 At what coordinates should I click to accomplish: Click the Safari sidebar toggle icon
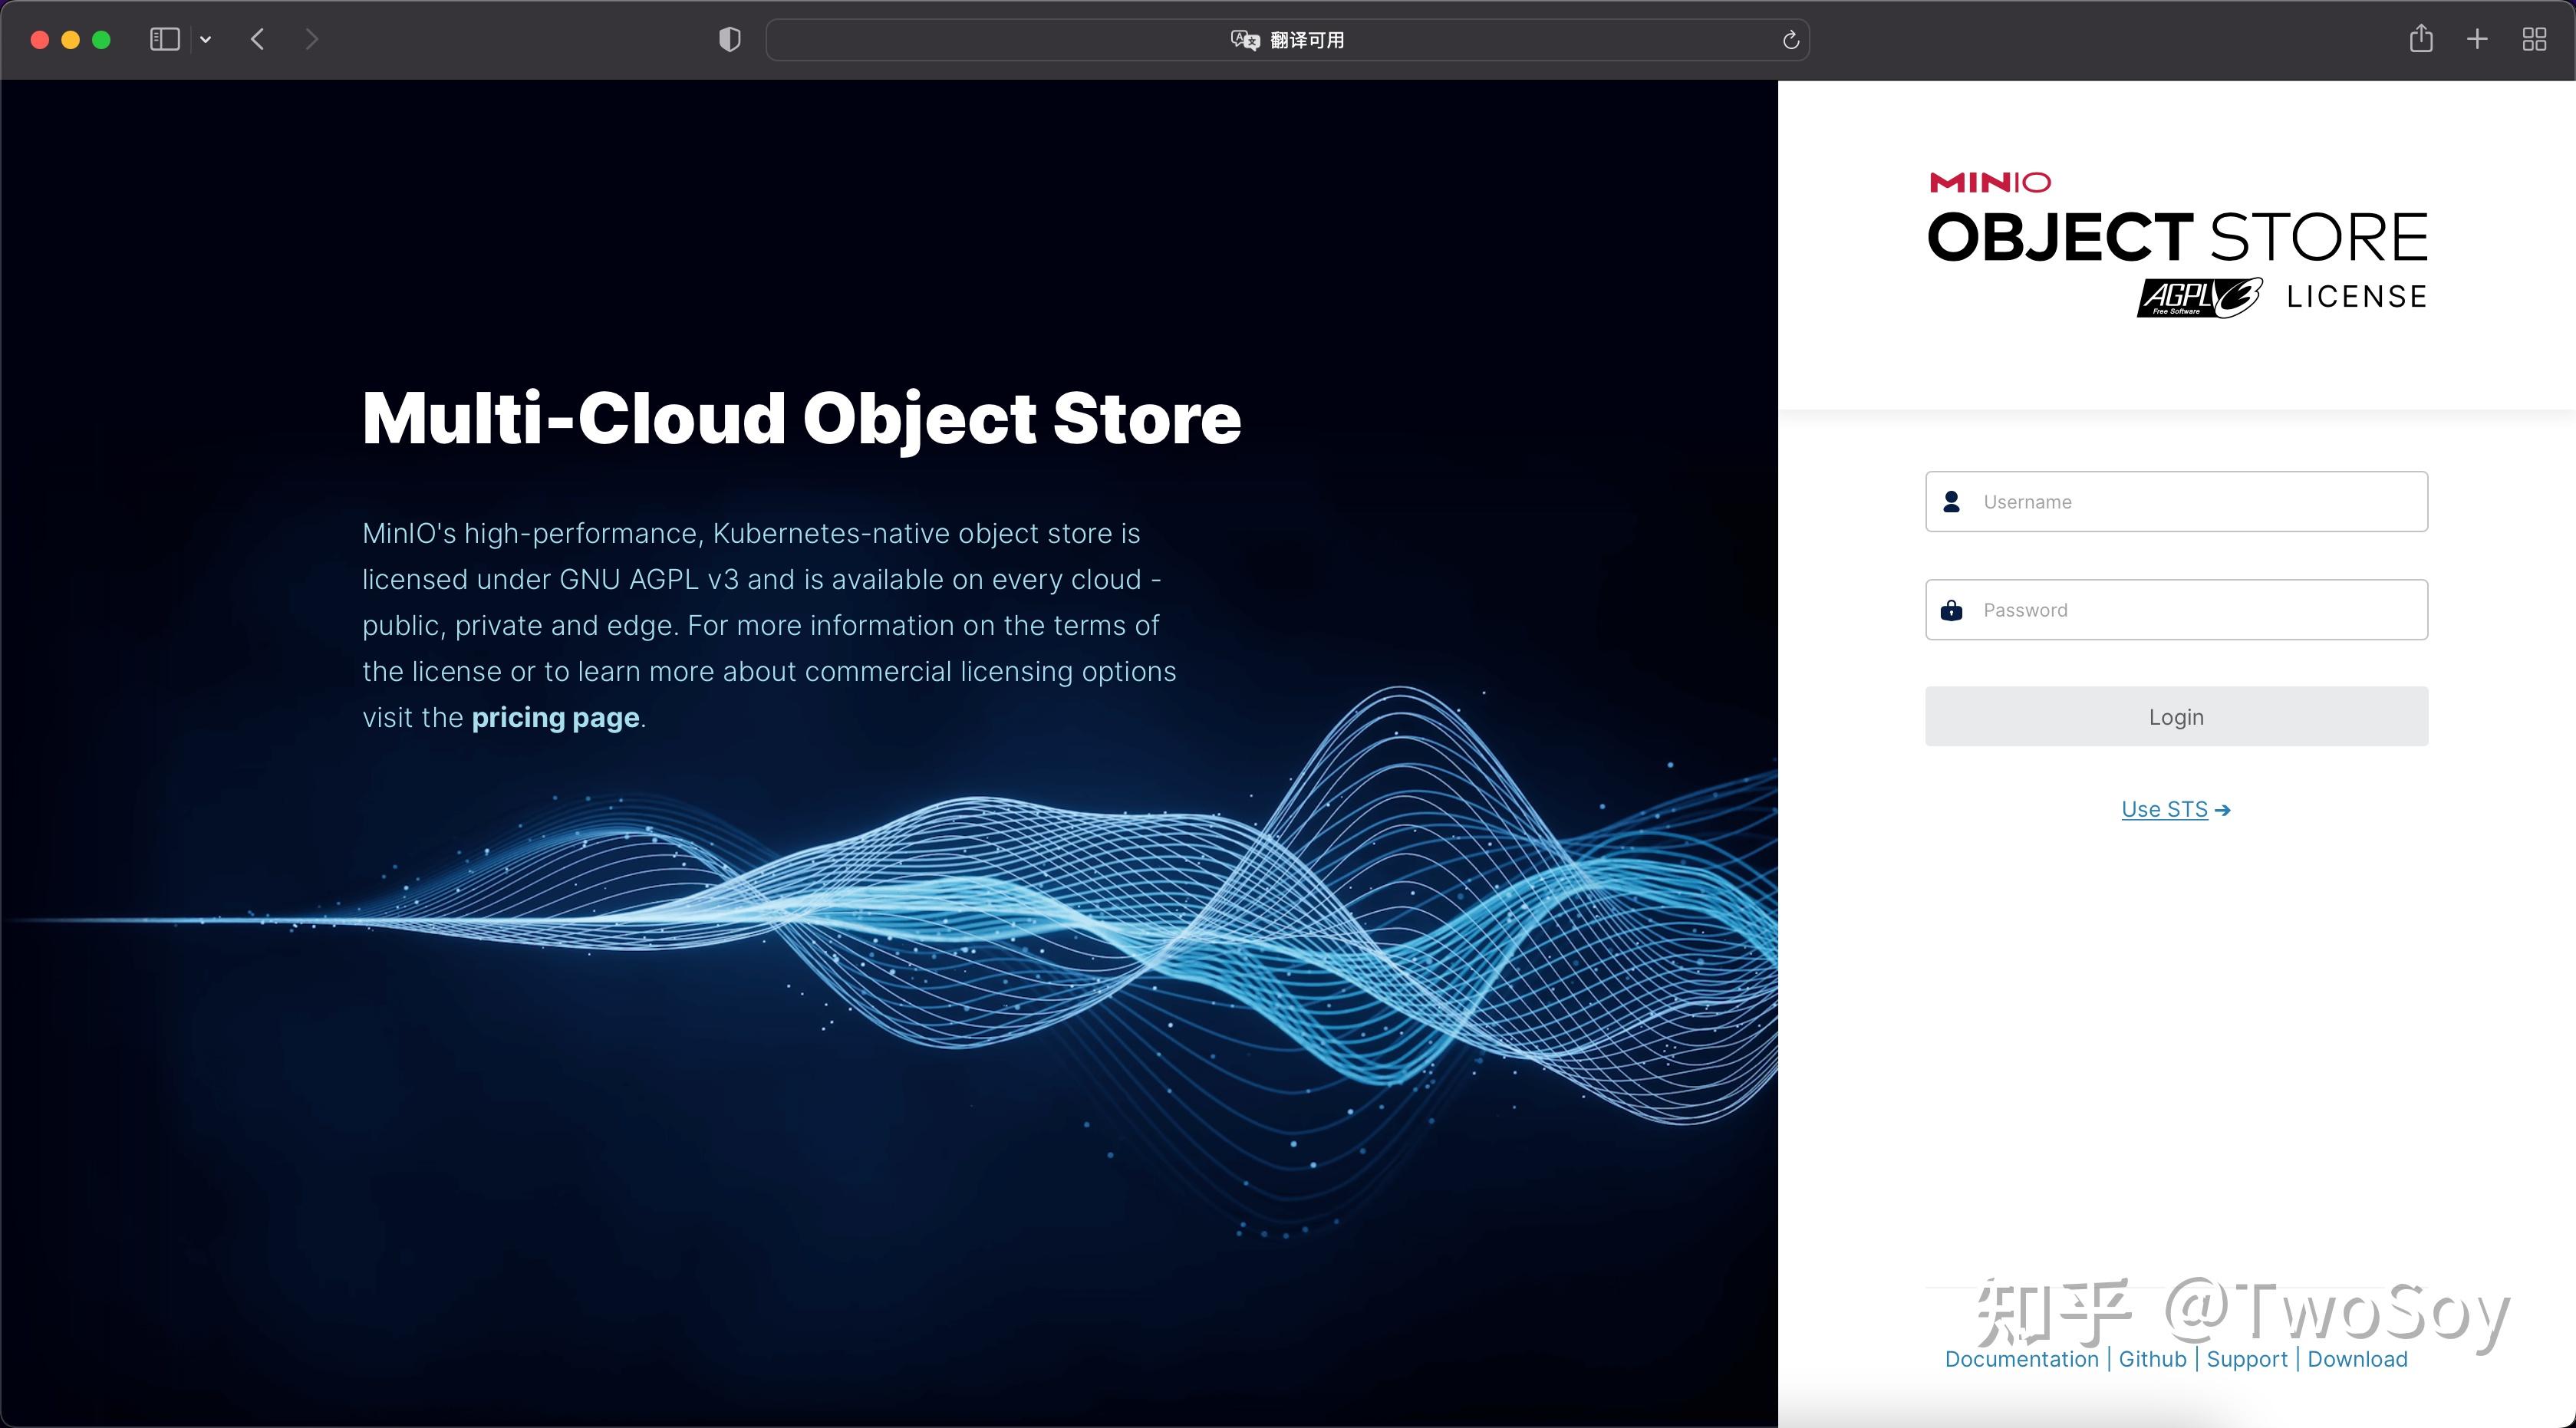coord(164,40)
